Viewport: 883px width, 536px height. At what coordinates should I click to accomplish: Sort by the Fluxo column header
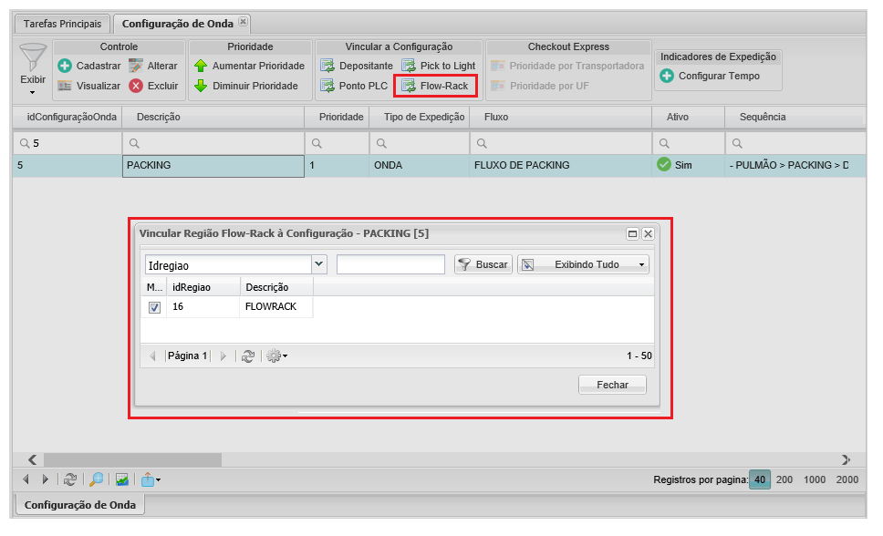[561, 117]
